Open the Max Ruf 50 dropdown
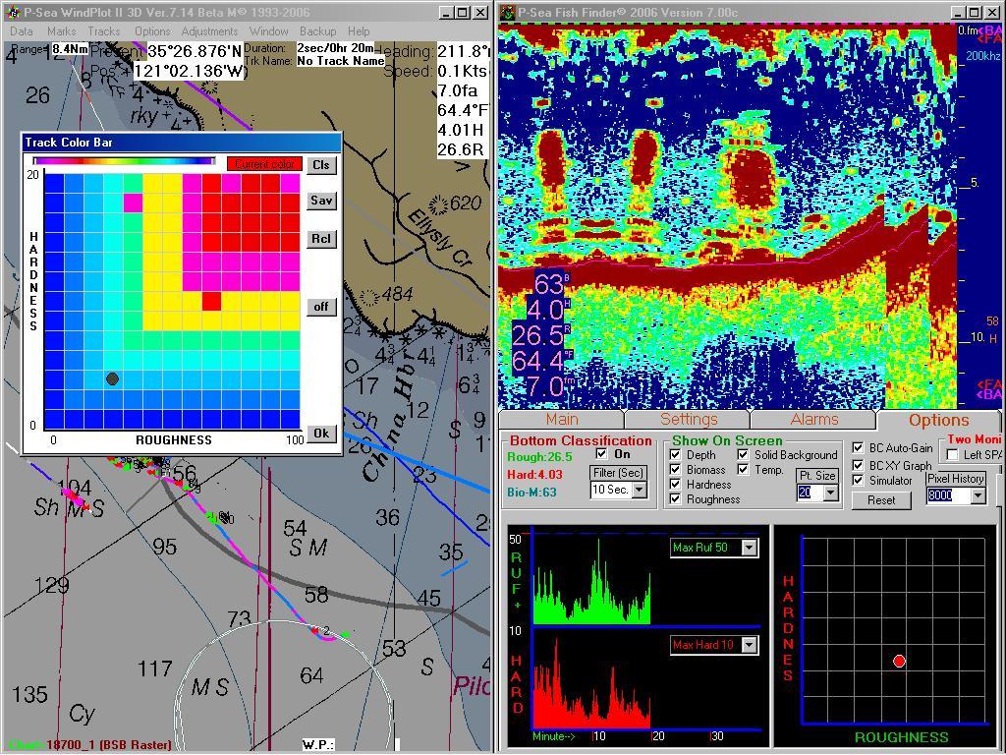Viewport: 1006px width, 755px height. tap(750, 548)
